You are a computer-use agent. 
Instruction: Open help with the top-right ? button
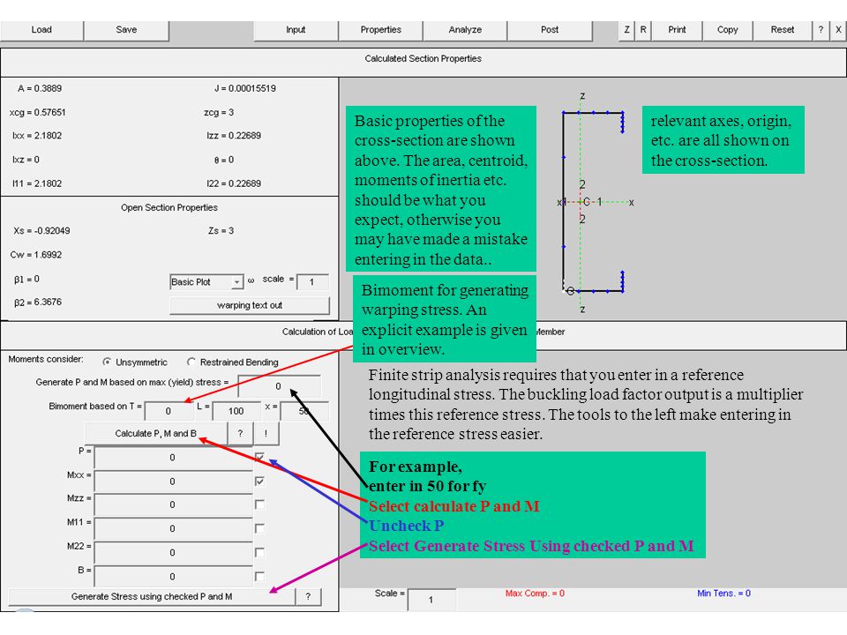point(821,30)
